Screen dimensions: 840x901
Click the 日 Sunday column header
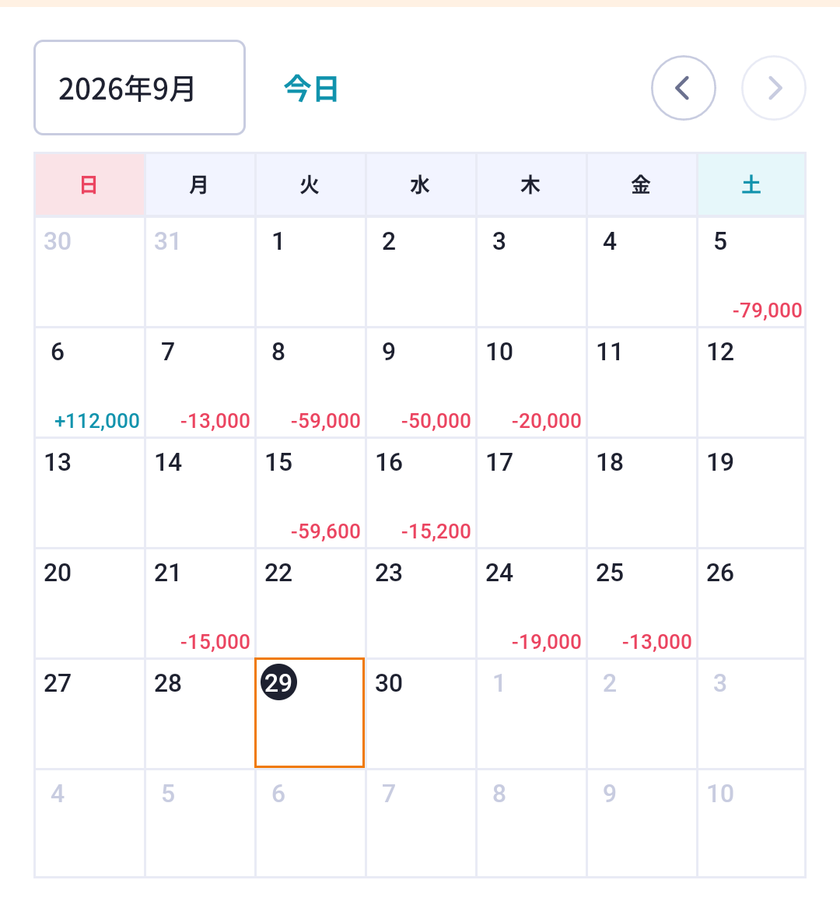coord(89,185)
